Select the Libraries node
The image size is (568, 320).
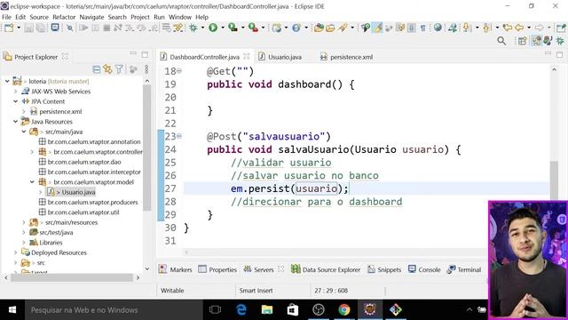51,243
